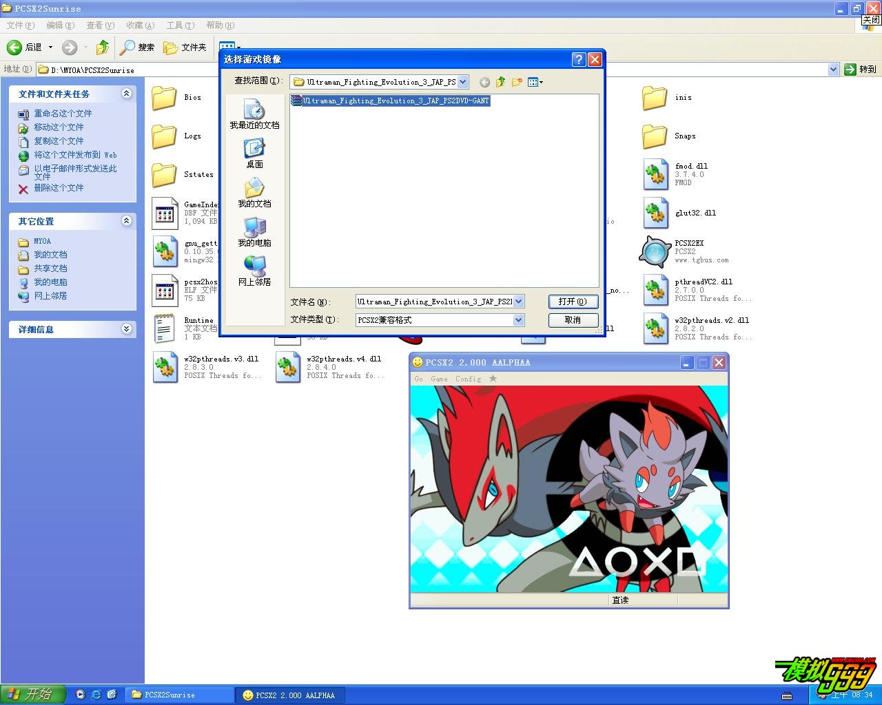This screenshot has width=882, height=705.
Task: Open PCSX2 Config menu
Action: click(468, 379)
